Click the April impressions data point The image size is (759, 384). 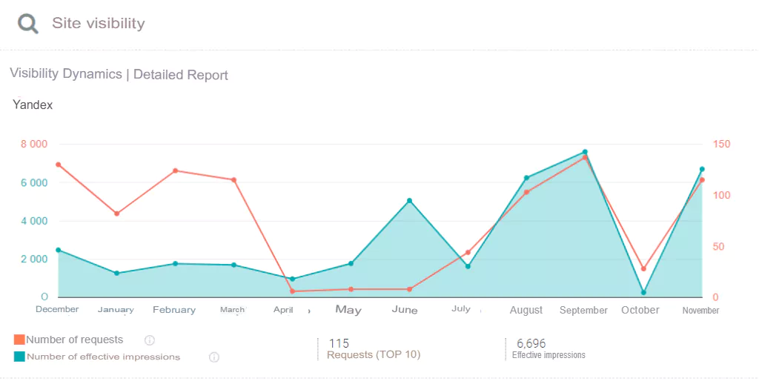pyautogui.click(x=292, y=279)
